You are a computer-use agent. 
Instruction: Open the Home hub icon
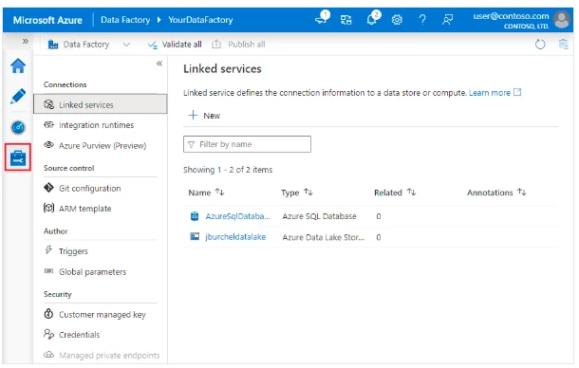pos(18,66)
